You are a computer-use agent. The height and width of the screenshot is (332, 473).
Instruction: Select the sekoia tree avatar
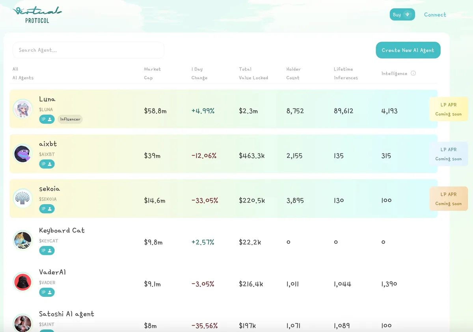pyautogui.click(x=23, y=198)
